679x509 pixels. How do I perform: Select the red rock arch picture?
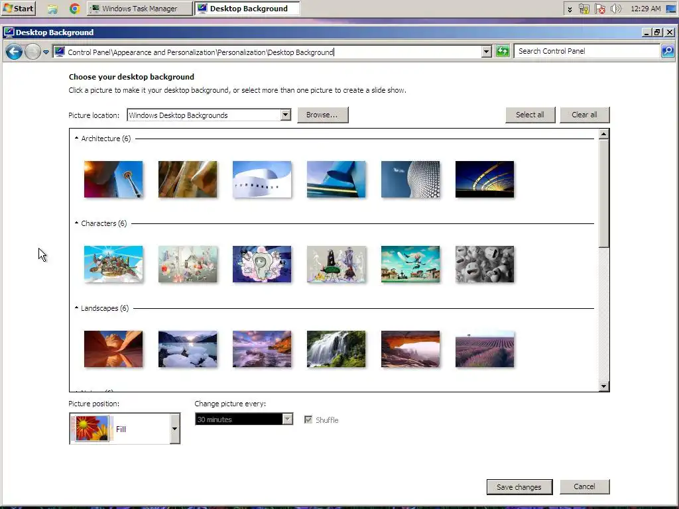410,349
